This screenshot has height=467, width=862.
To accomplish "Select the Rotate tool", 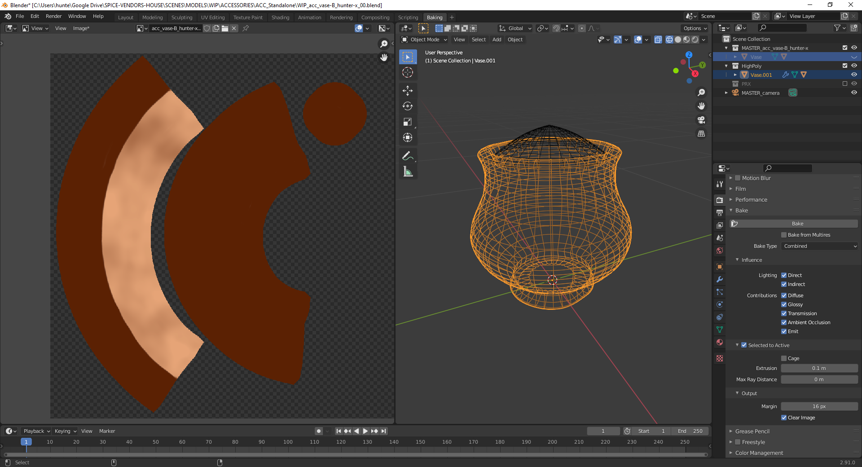I will [407, 106].
